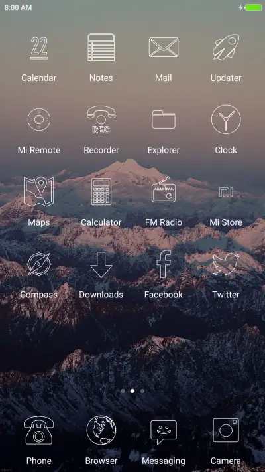Image resolution: width=265 pixels, height=472 pixels.
Task: Open the Maps pin icon
Action: click(39, 191)
